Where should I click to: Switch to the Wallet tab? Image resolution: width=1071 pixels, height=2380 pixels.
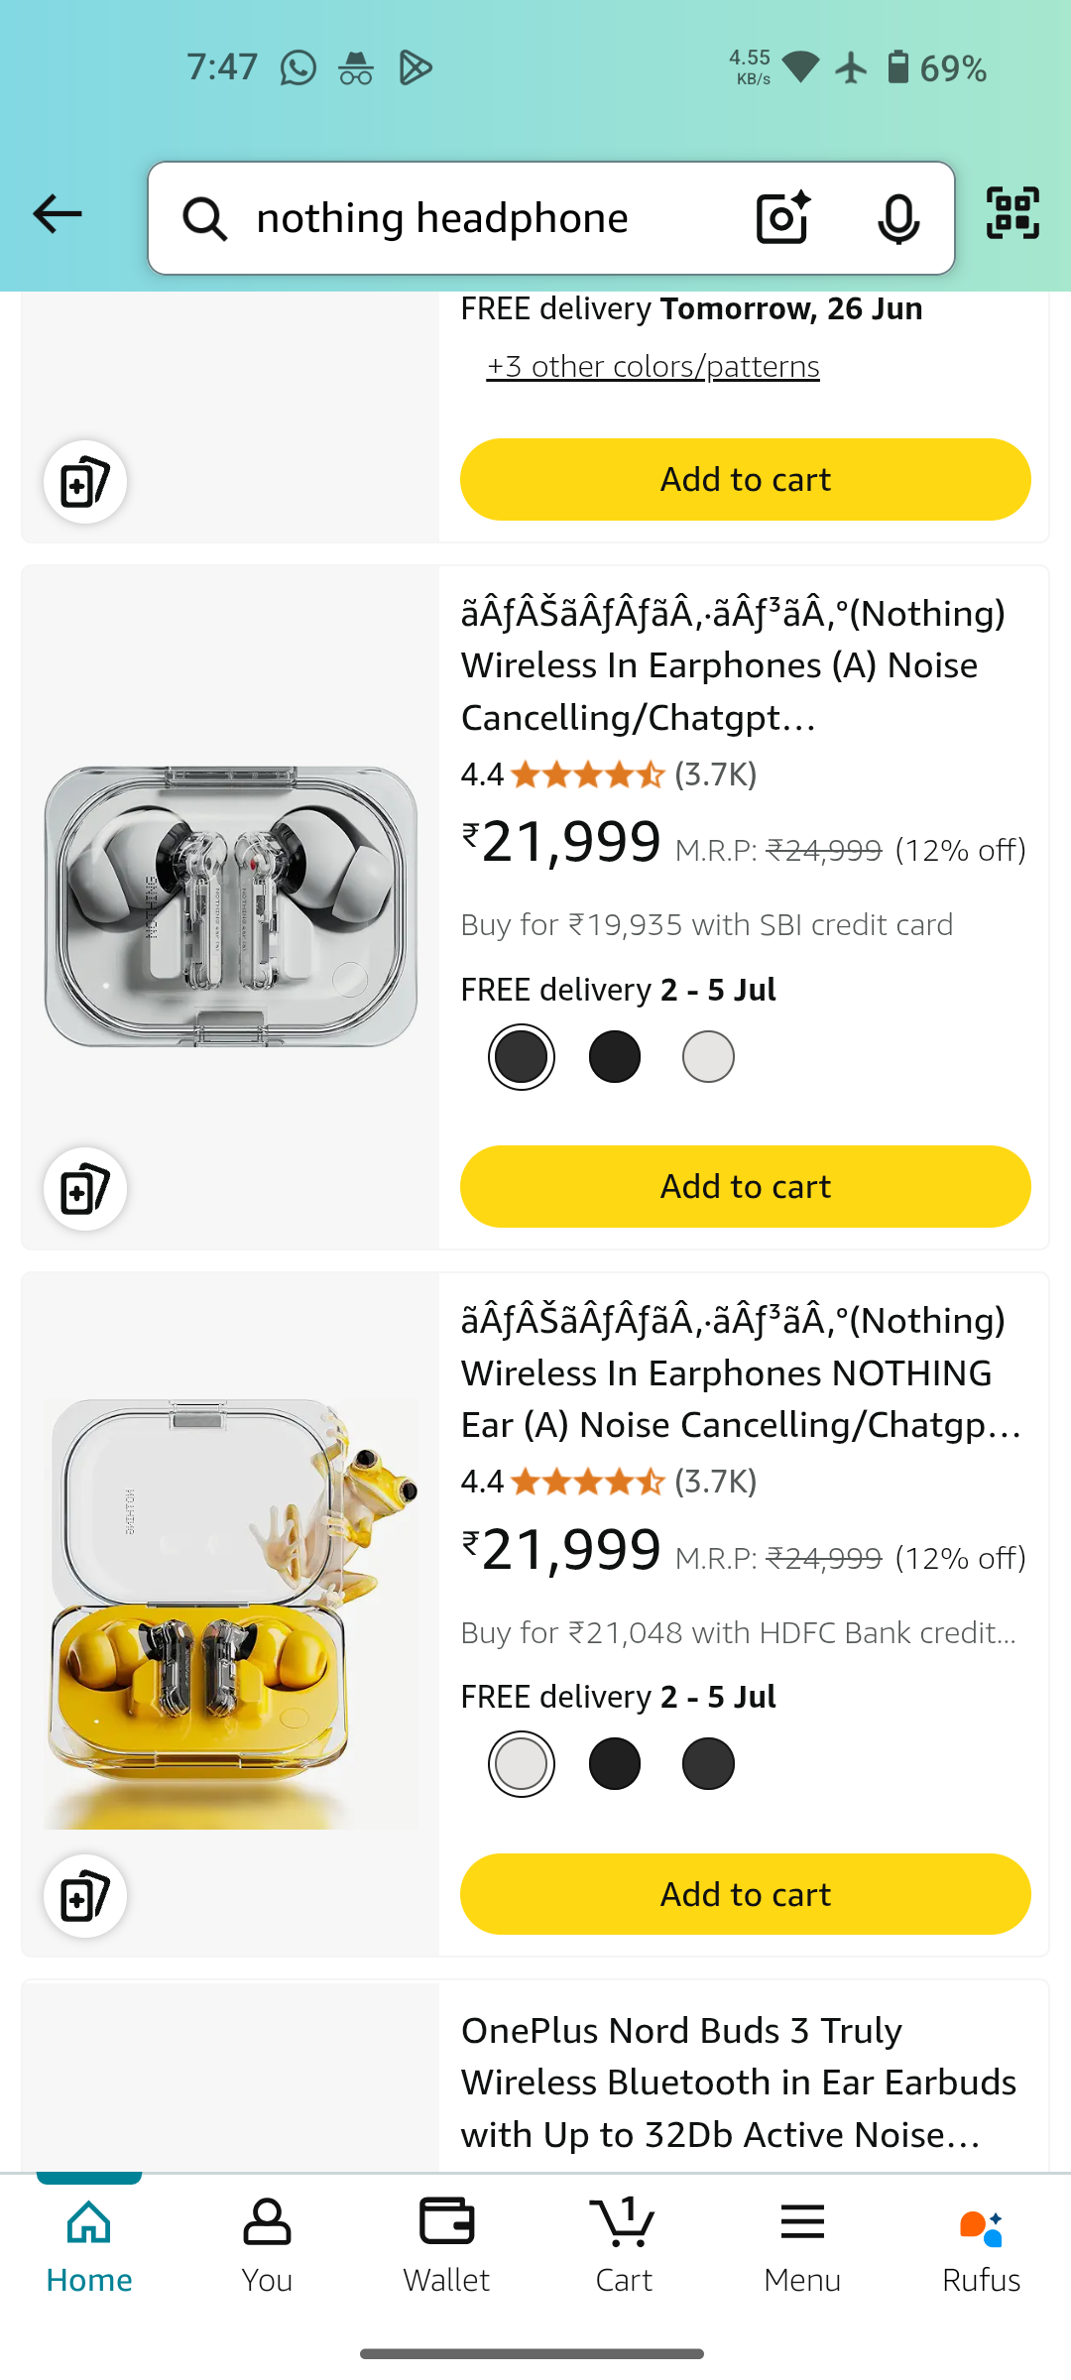point(446,2248)
